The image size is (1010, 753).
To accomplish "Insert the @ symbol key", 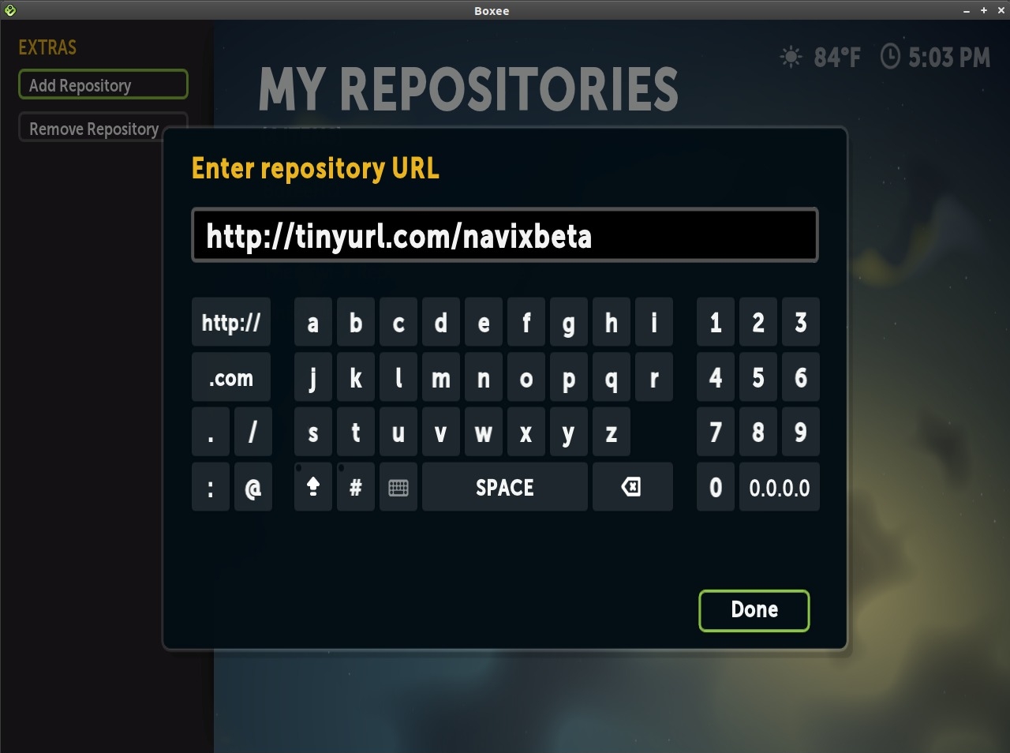I will (x=253, y=487).
